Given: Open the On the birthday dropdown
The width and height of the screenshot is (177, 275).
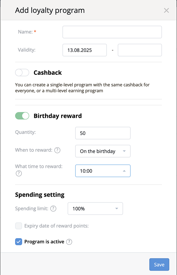Looking at the screenshot, I should click(x=103, y=151).
